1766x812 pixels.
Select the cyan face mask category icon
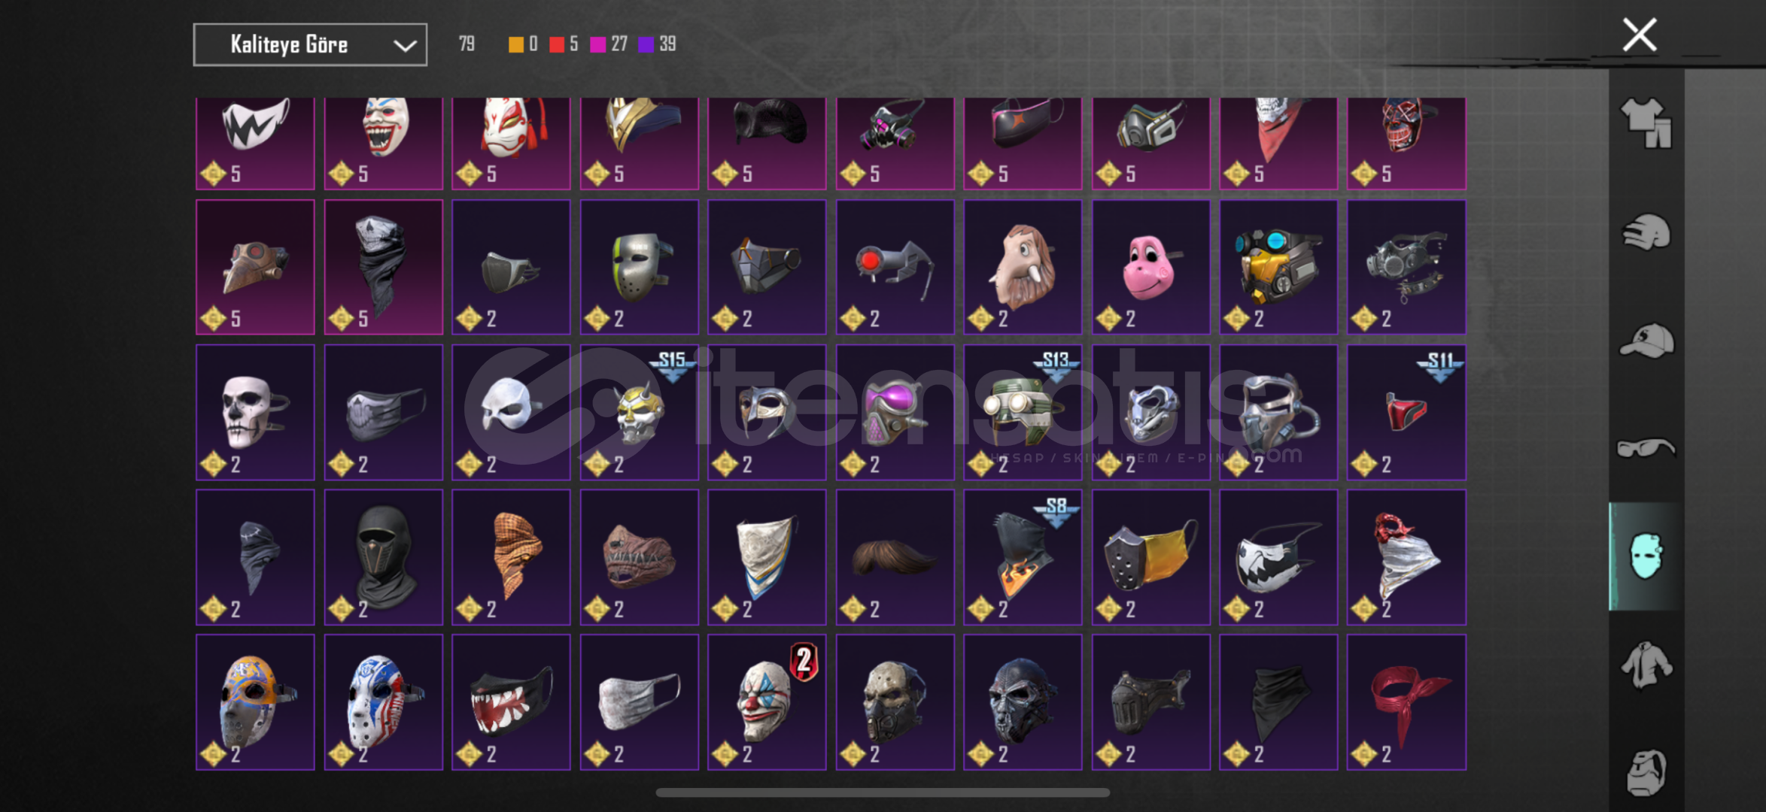pos(1646,556)
